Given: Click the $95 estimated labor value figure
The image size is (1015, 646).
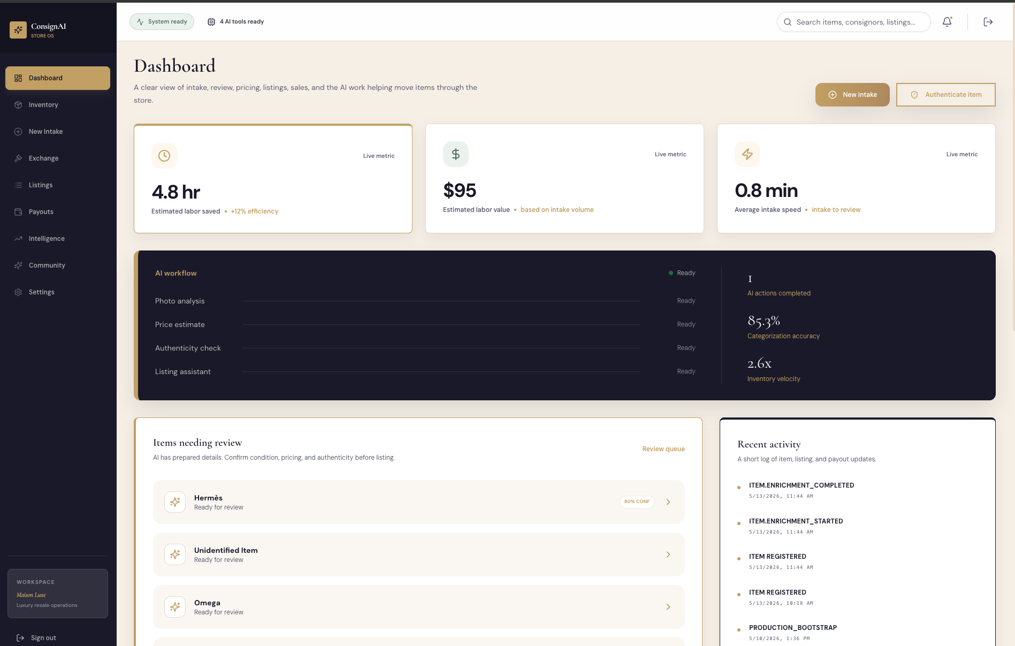Looking at the screenshot, I should (x=460, y=191).
